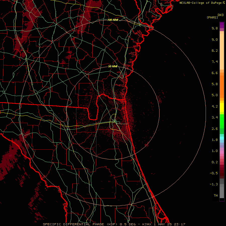Click the 1.0 value on the color scale
The width and height of the screenshot is (226, 226).
point(215,151)
